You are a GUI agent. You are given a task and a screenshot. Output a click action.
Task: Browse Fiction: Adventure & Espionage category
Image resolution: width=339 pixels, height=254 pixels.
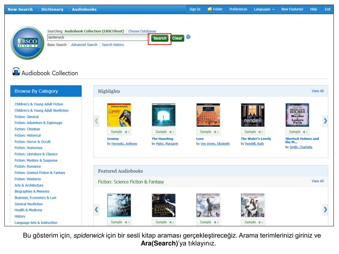[x=38, y=123]
